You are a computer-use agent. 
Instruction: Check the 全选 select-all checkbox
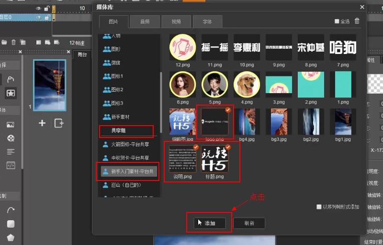pos(337,21)
